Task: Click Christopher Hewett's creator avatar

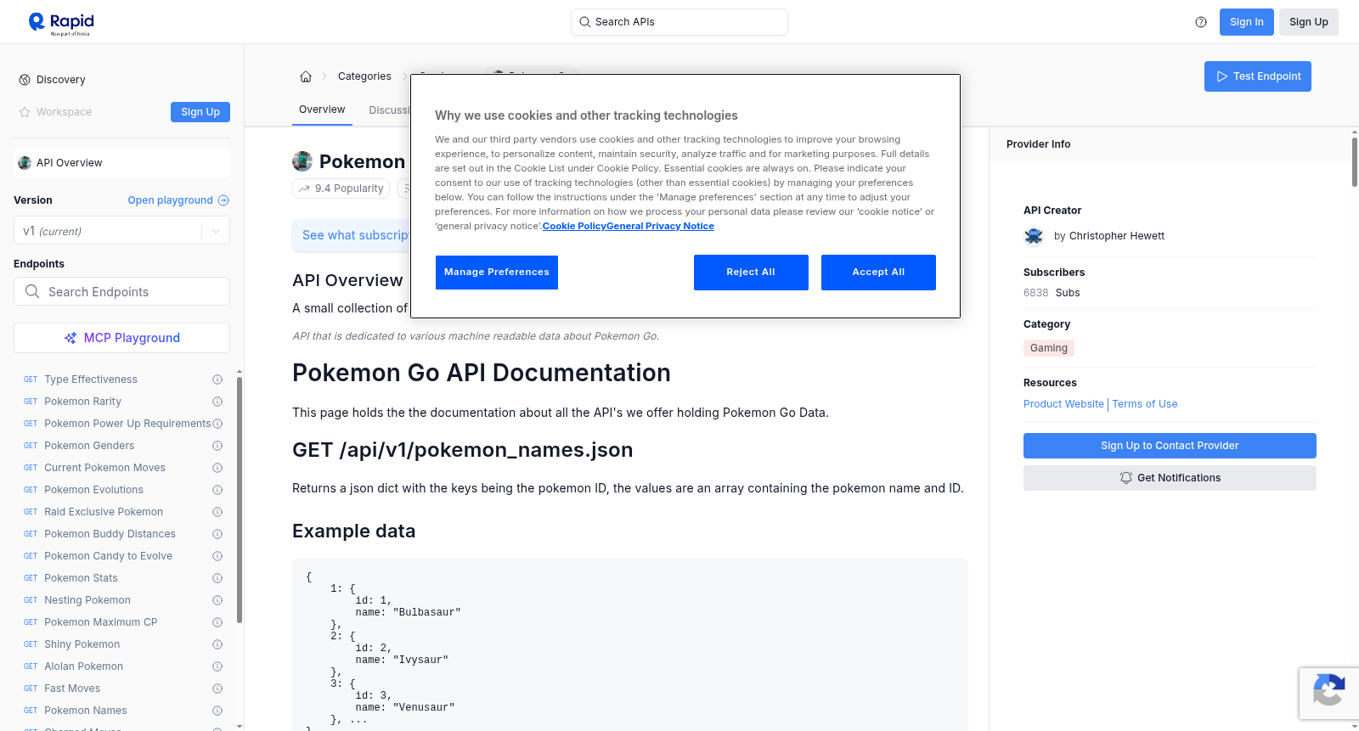Action: 1034,236
